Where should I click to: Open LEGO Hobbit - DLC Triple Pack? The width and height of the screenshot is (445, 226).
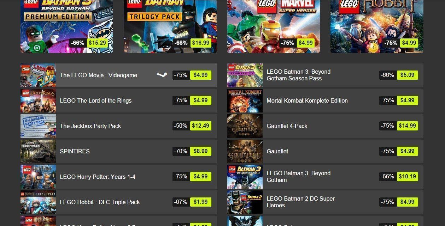pos(100,202)
